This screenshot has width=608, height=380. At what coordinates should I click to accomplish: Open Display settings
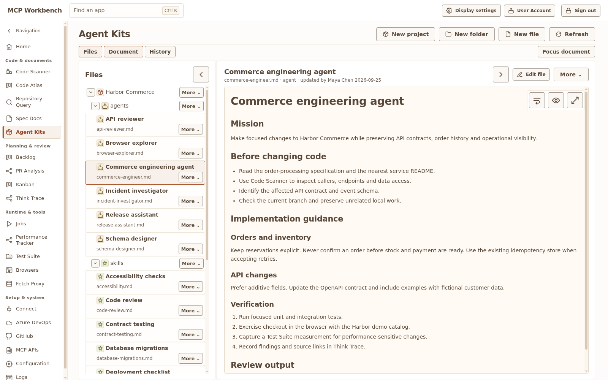(471, 11)
